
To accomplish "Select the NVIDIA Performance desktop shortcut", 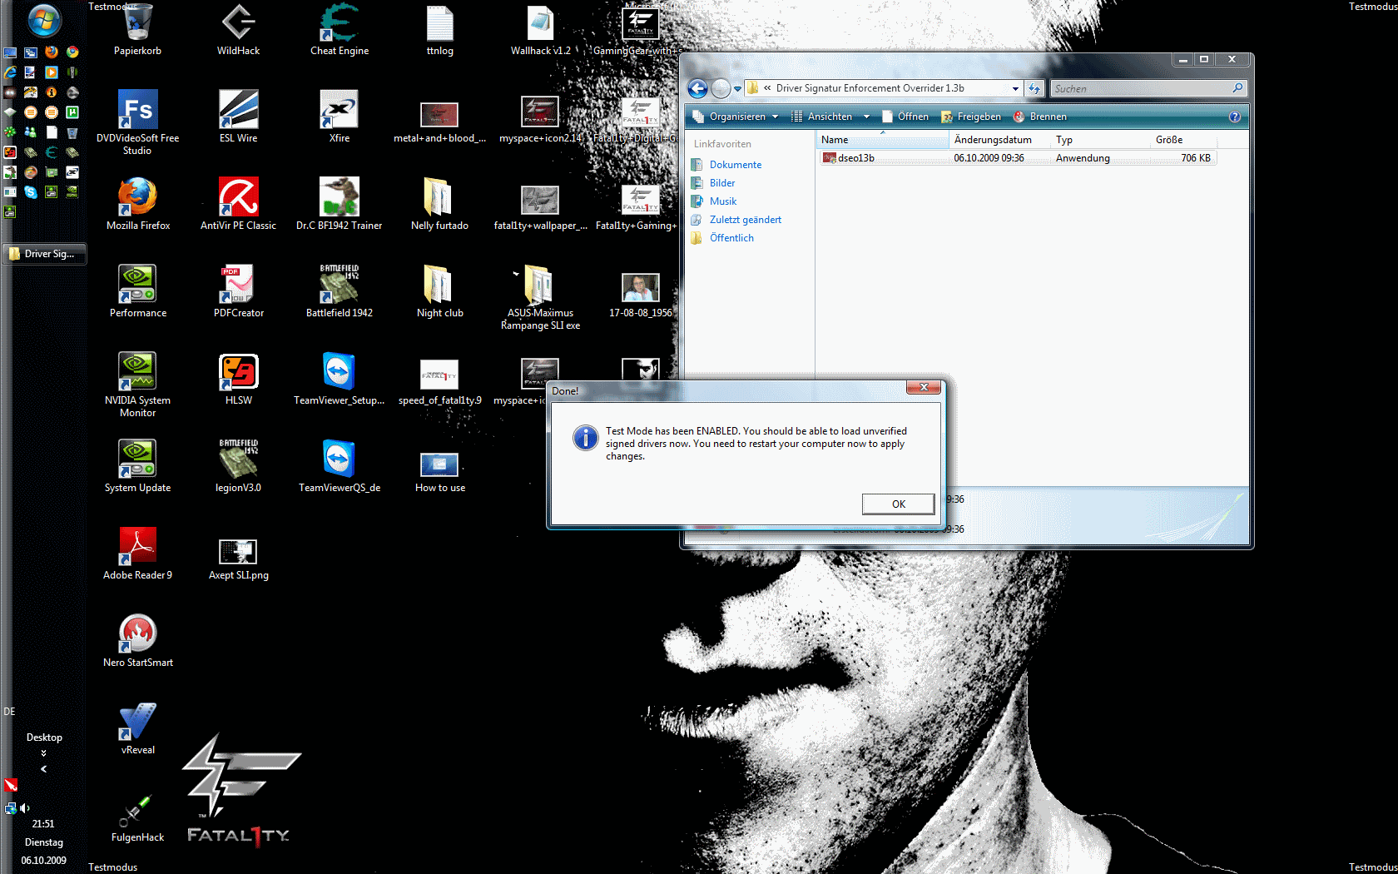I will pos(138,291).
